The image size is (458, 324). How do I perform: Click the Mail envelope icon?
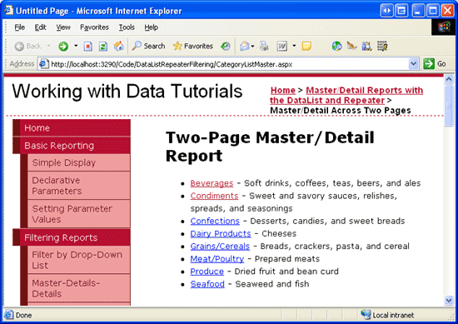point(245,46)
